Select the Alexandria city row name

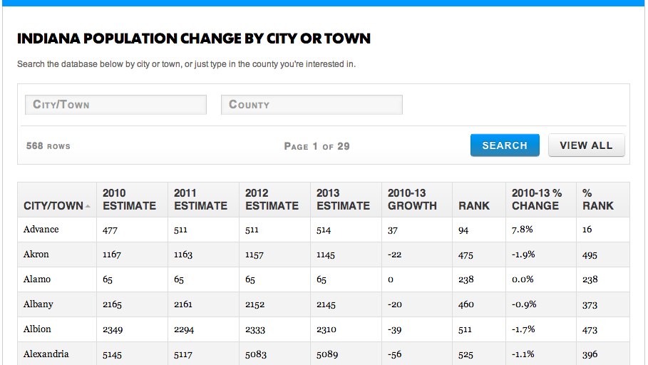46,354
